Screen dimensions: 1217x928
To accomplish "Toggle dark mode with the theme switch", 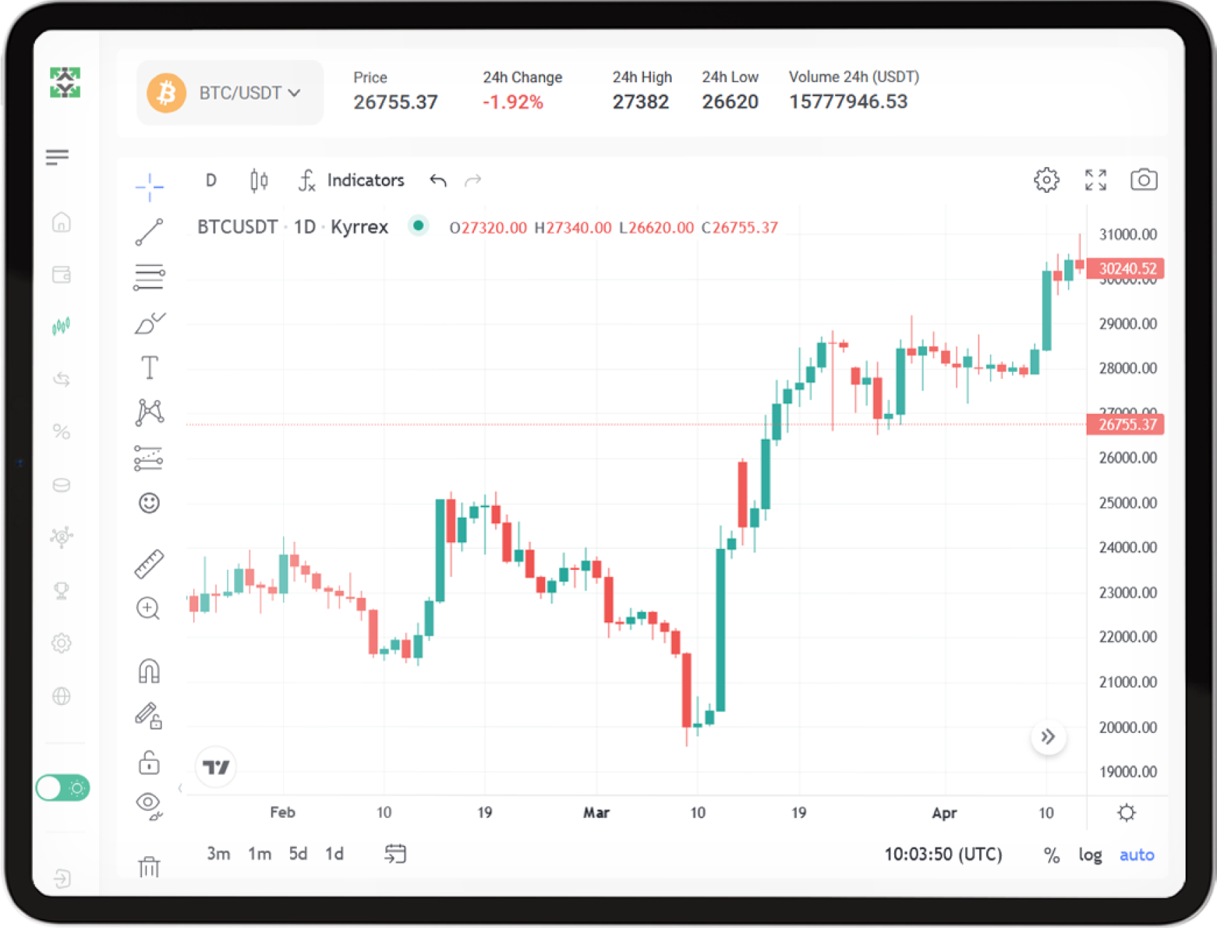I will 62,788.
